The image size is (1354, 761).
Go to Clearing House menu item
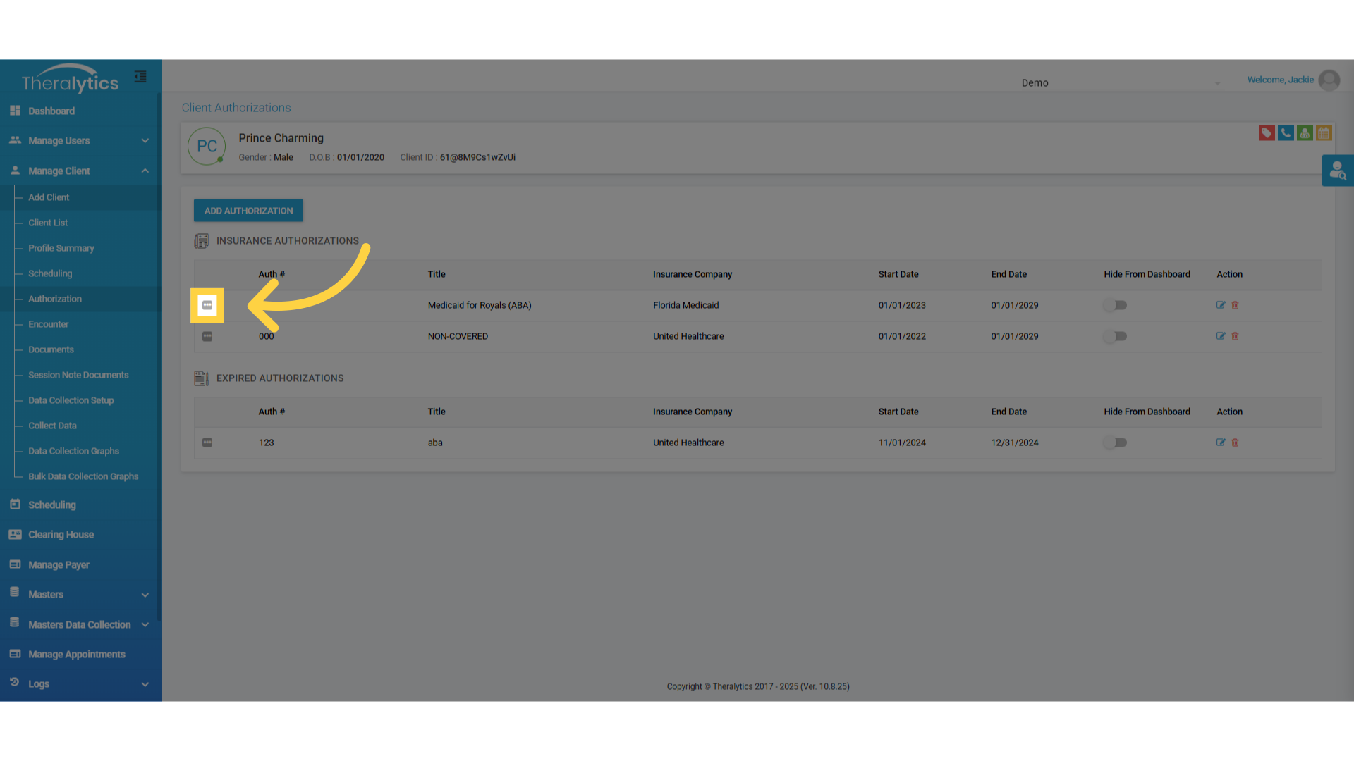61,535
